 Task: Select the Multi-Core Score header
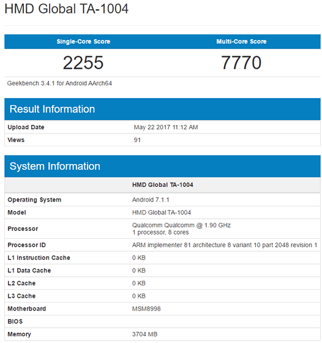(x=241, y=42)
